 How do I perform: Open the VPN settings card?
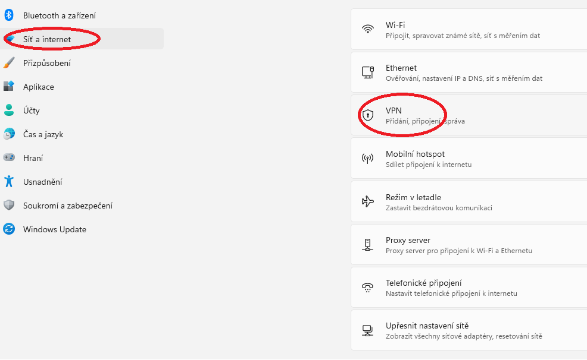pos(469,115)
